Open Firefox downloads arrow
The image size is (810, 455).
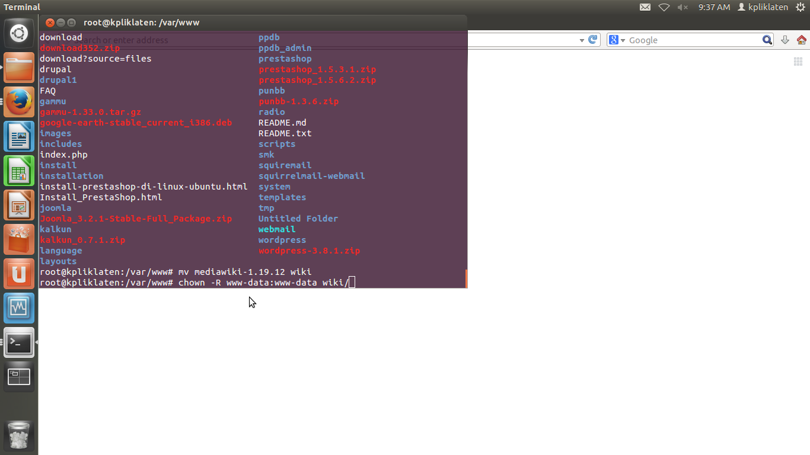pos(785,40)
